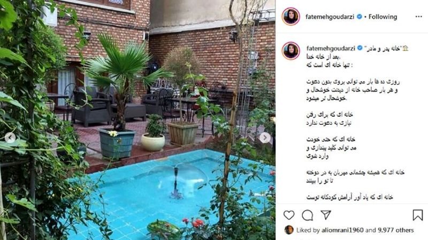The image size is (428, 240).
Task: Open aliomrani1960 profile from likes
Action: tap(342, 230)
